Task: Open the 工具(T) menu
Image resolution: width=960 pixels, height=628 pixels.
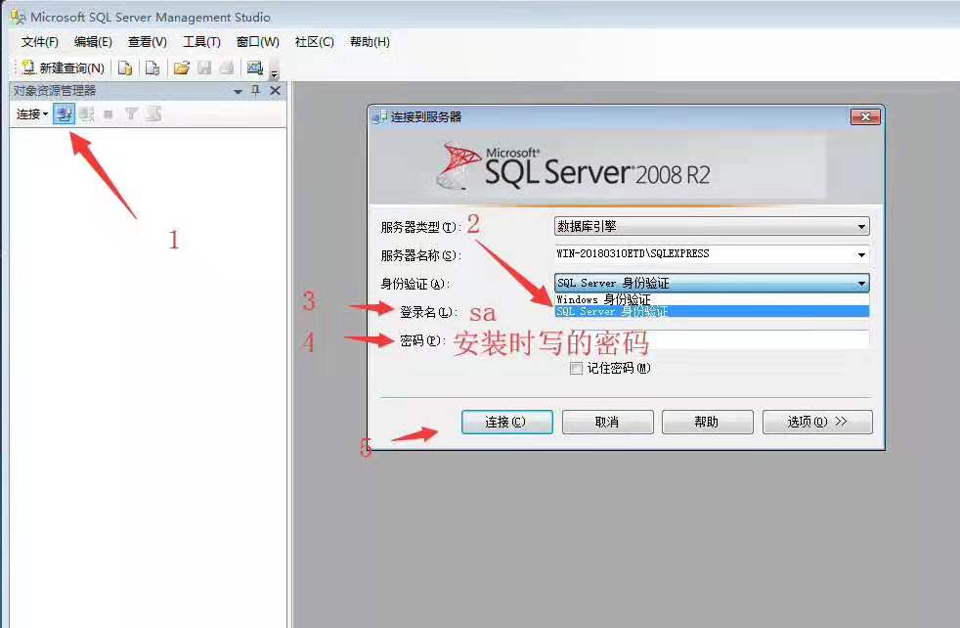Action: point(201,42)
